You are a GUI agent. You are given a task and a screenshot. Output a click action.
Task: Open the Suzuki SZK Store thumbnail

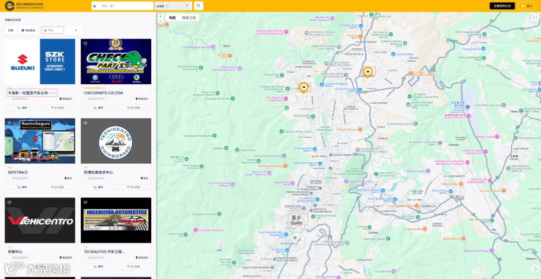[x=40, y=62]
